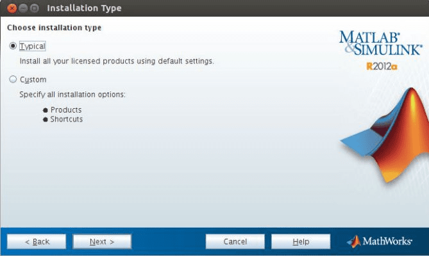Go to the previous step with Back
The height and width of the screenshot is (256, 429).
point(37,241)
